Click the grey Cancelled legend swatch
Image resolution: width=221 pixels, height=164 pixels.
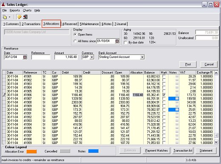tap(65, 151)
